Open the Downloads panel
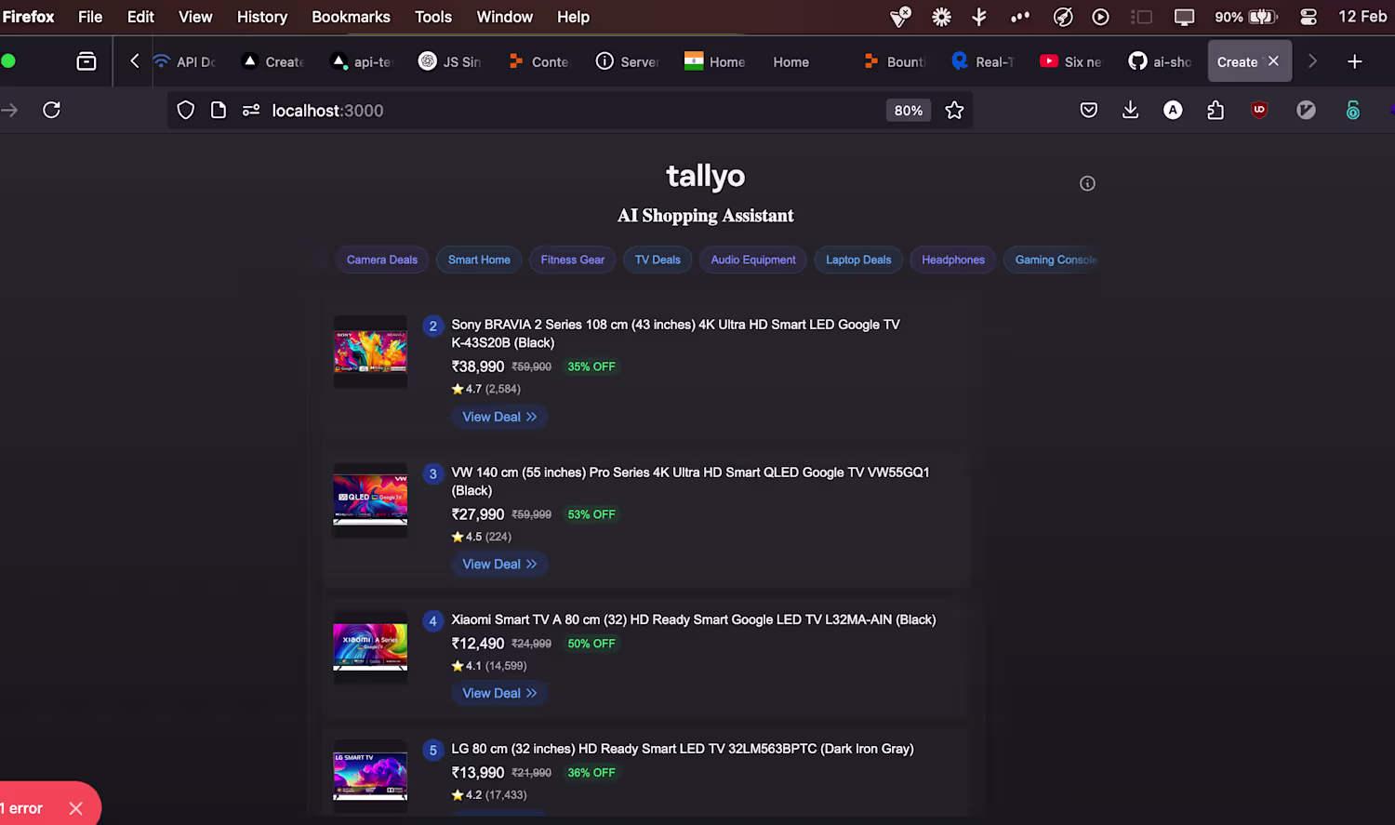This screenshot has width=1395, height=825. point(1131,111)
